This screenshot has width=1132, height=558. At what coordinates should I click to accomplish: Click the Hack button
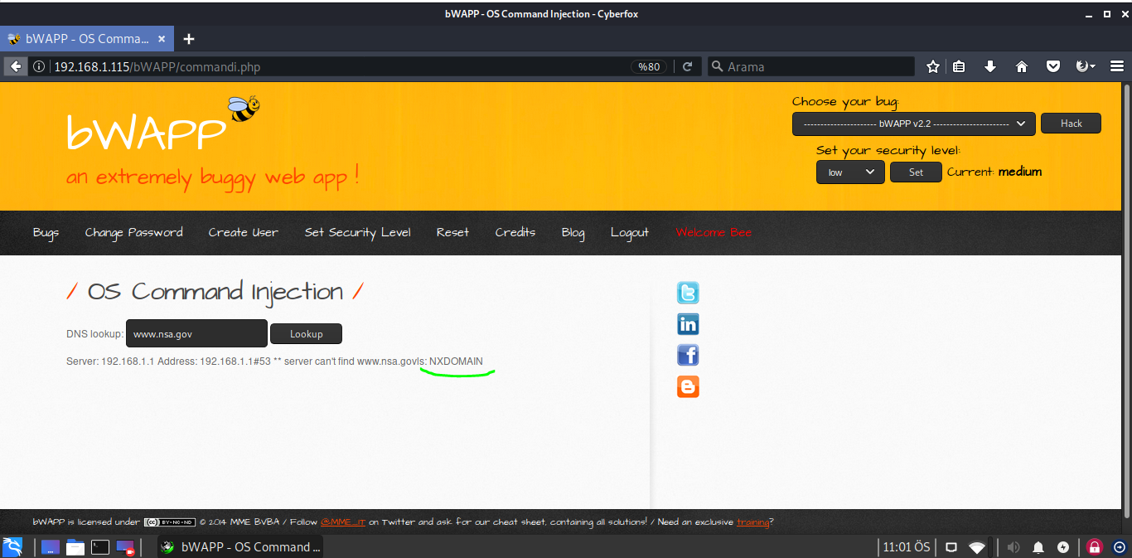[1071, 124]
